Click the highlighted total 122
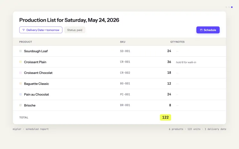 click(165, 117)
